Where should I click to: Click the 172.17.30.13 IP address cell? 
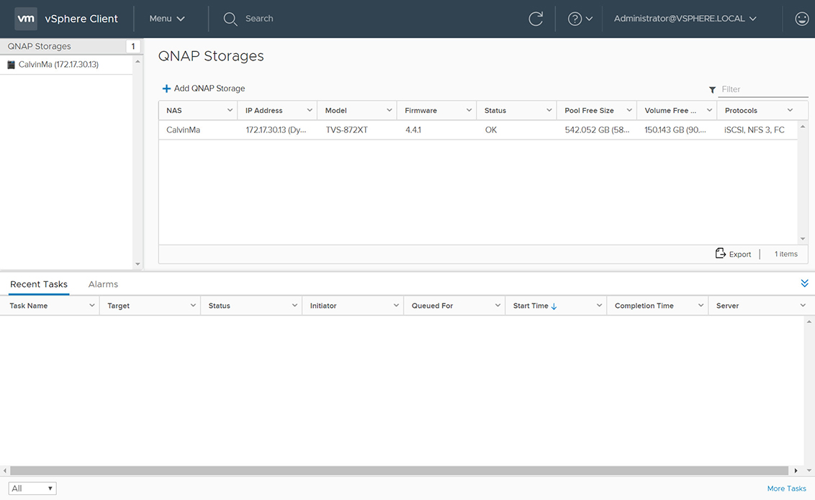pos(276,129)
